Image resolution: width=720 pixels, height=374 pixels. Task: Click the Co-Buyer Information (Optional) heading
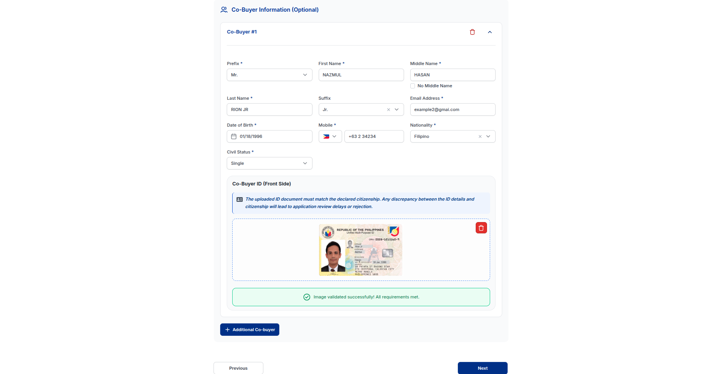(x=275, y=10)
